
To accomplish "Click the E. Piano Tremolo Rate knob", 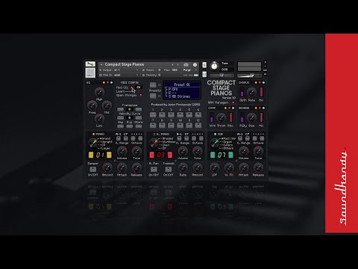I will click(183, 168).
